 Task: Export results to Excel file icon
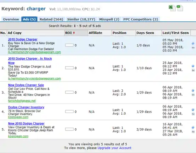pyautogui.click(x=172, y=8)
